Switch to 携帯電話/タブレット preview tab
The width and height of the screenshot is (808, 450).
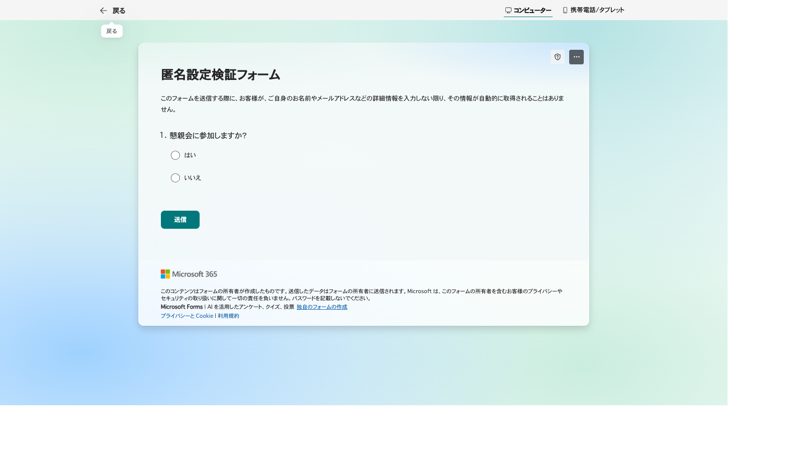click(593, 10)
